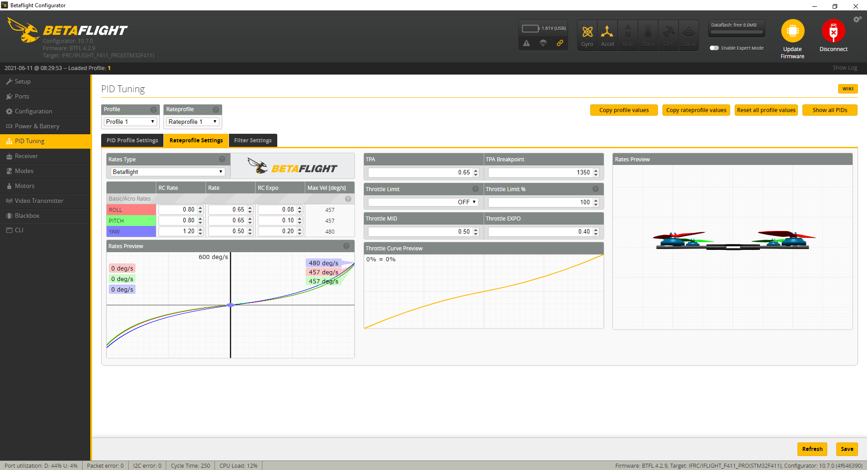The image size is (867, 470).
Task: Click Rates Type help question icon
Action: pos(222,159)
